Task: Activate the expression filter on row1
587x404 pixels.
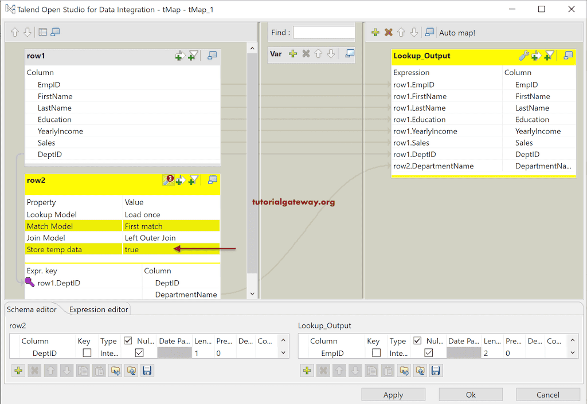Action: tap(194, 56)
